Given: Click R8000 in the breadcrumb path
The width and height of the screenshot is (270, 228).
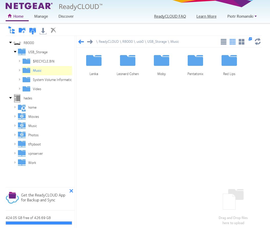Looking at the screenshot, I should 128,42.
